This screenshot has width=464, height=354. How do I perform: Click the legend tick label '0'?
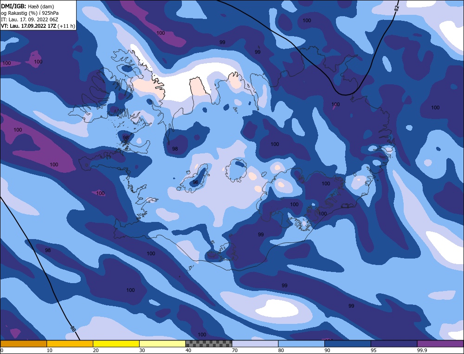tap(2, 350)
